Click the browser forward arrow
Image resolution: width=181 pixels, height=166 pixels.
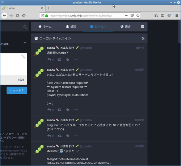click(11, 16)
